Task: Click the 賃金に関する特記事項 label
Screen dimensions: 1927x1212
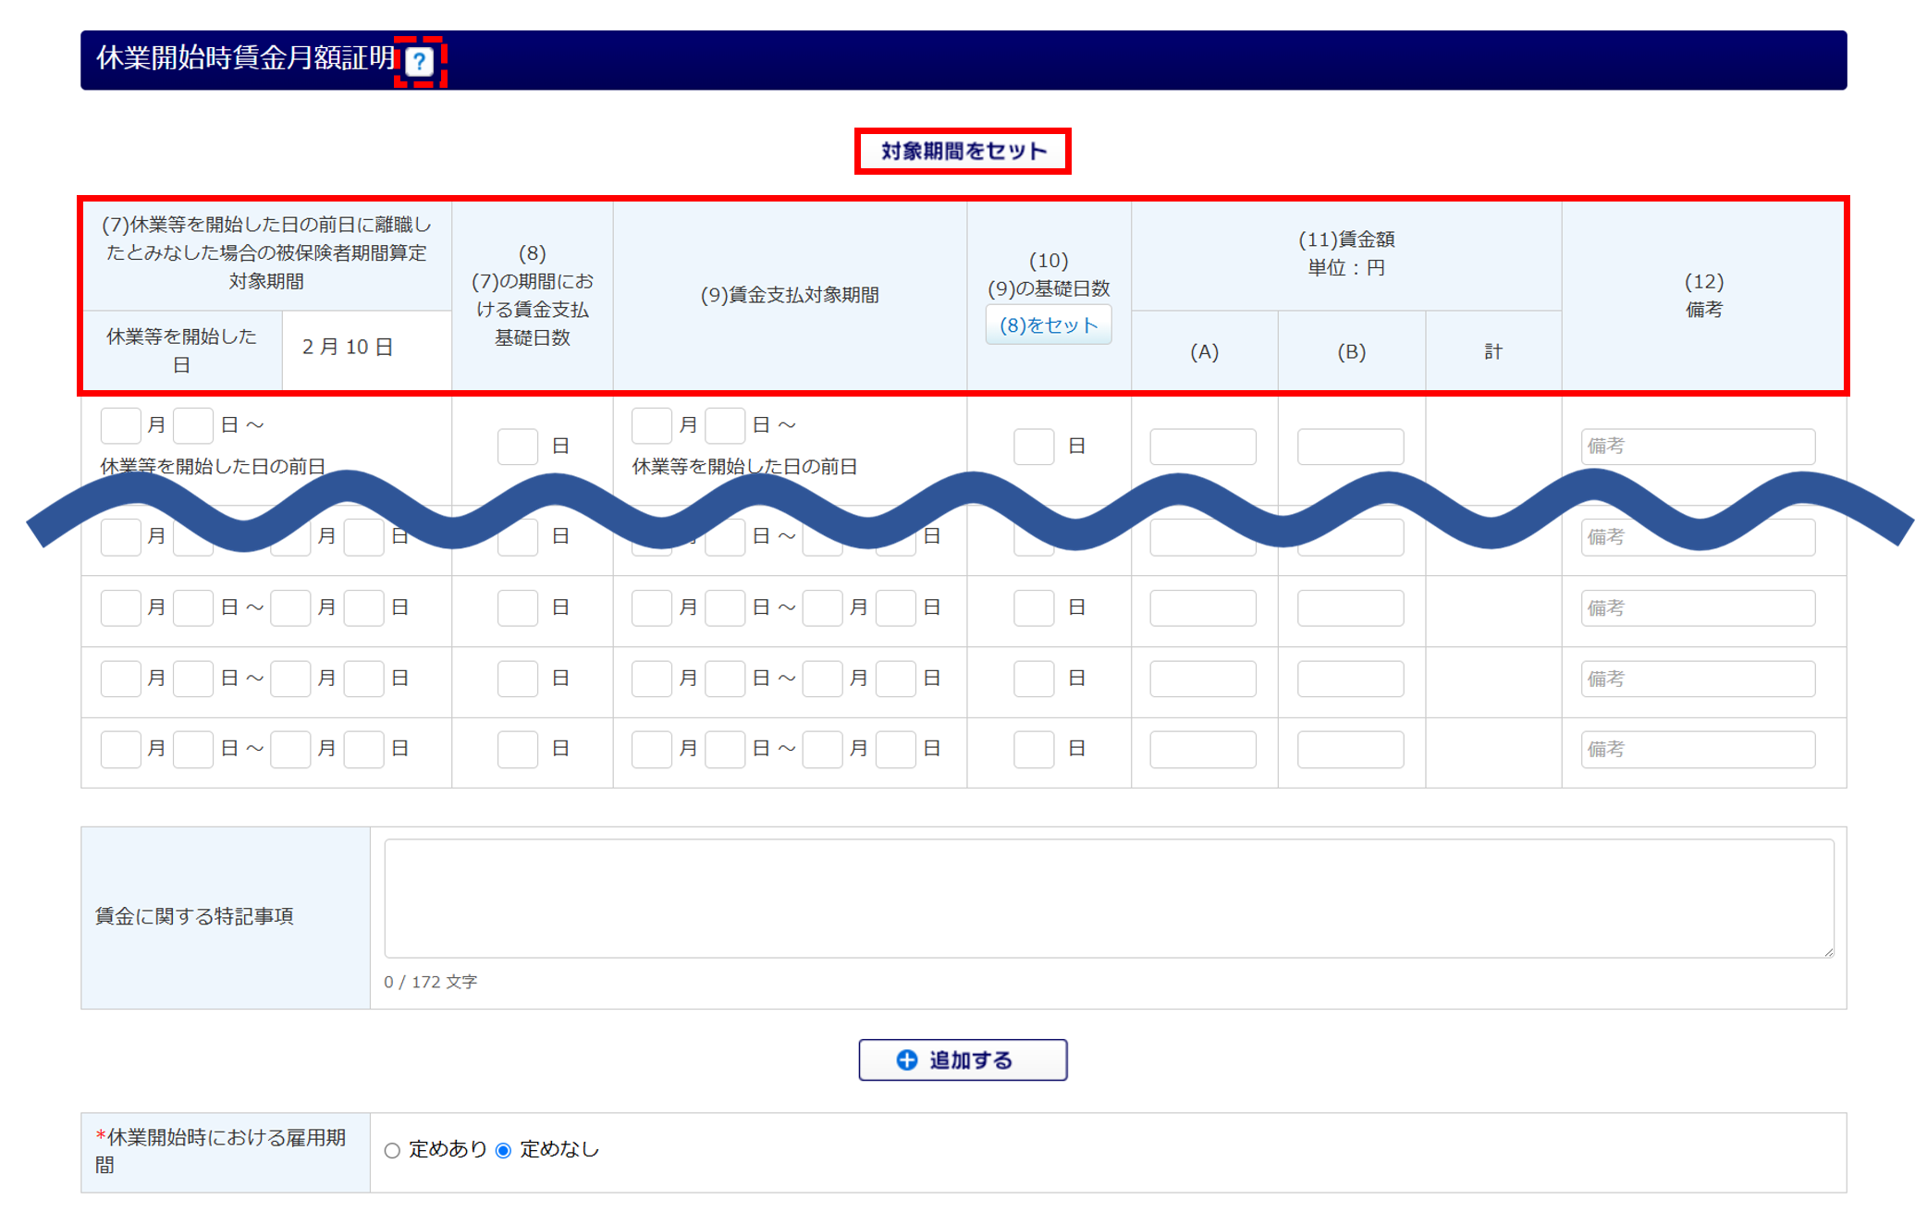Action: pos(195,916)
